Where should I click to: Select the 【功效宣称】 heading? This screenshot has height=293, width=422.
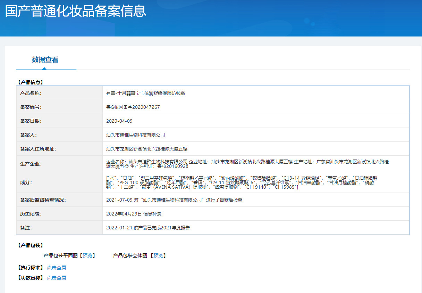[x=30, y=278]
